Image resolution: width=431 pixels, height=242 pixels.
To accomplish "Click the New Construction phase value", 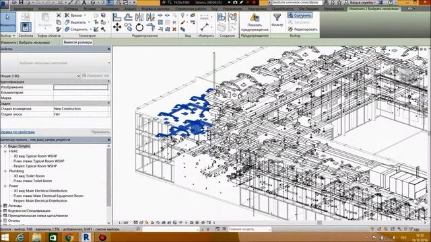I will [x=81, y=109].
